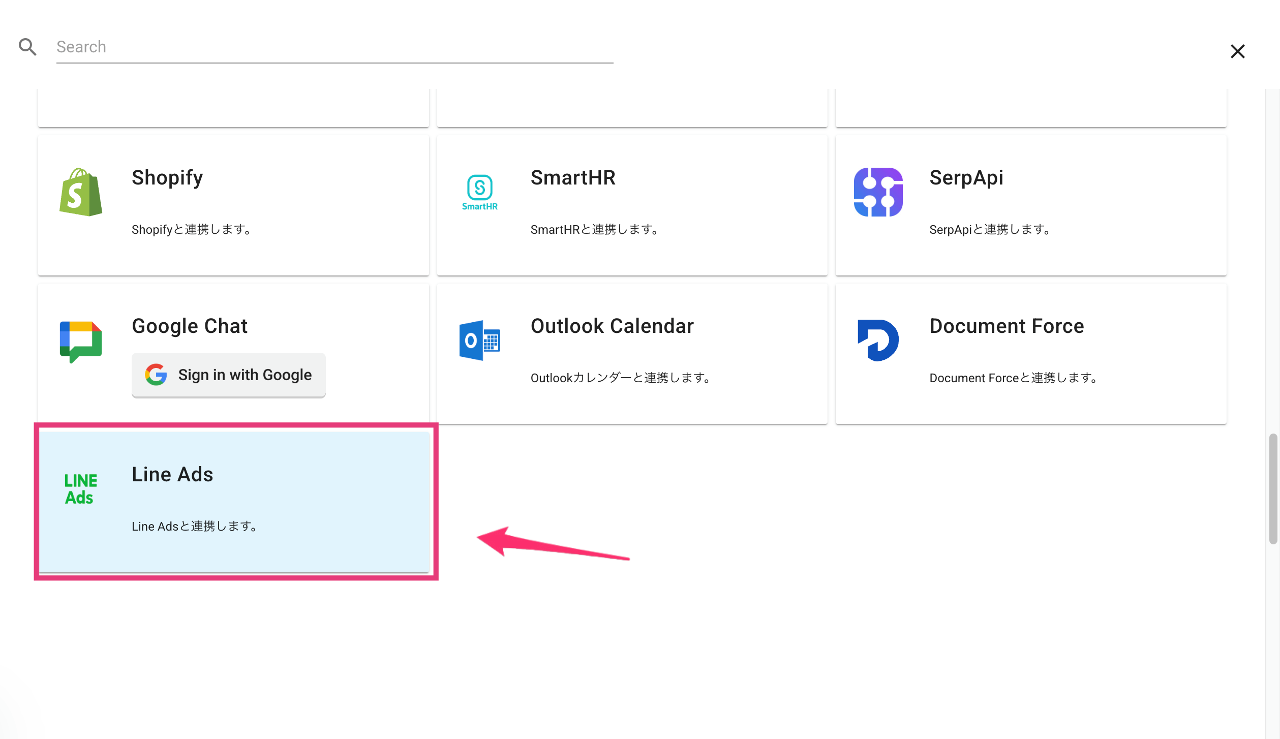1280x739 pixels.
Task: Open the Google Chat card title
Action: tap(190, 326)
